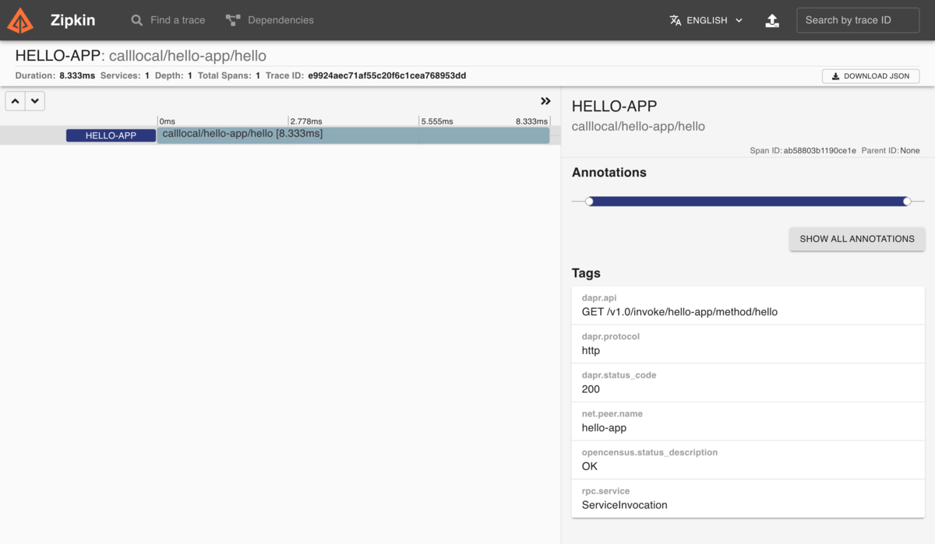Click the left annotation marker on timeline
Screen dimensions: 935x544
(x=589, y=202)
